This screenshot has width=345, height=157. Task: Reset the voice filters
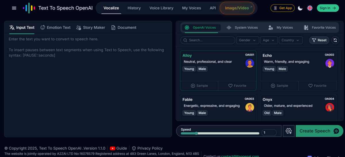[x=319, y=40]
